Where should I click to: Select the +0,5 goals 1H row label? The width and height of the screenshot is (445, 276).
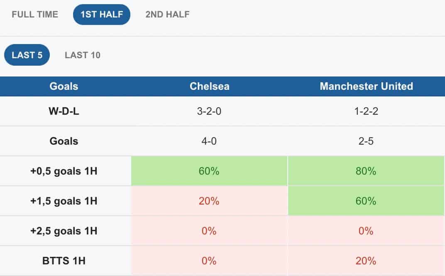64,171
